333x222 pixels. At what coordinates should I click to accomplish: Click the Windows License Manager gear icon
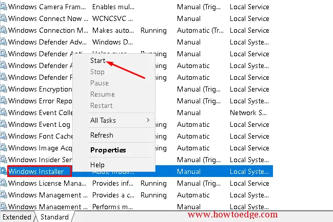point(4,183)
